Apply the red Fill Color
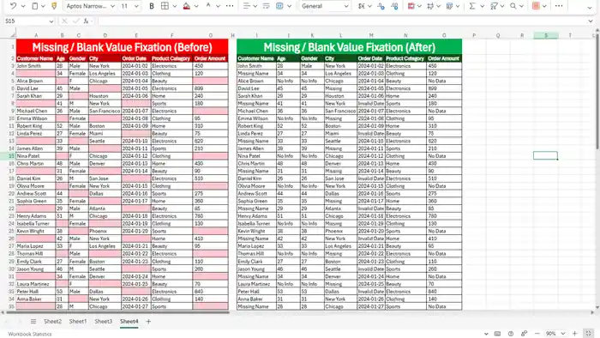 coord(186,6)
